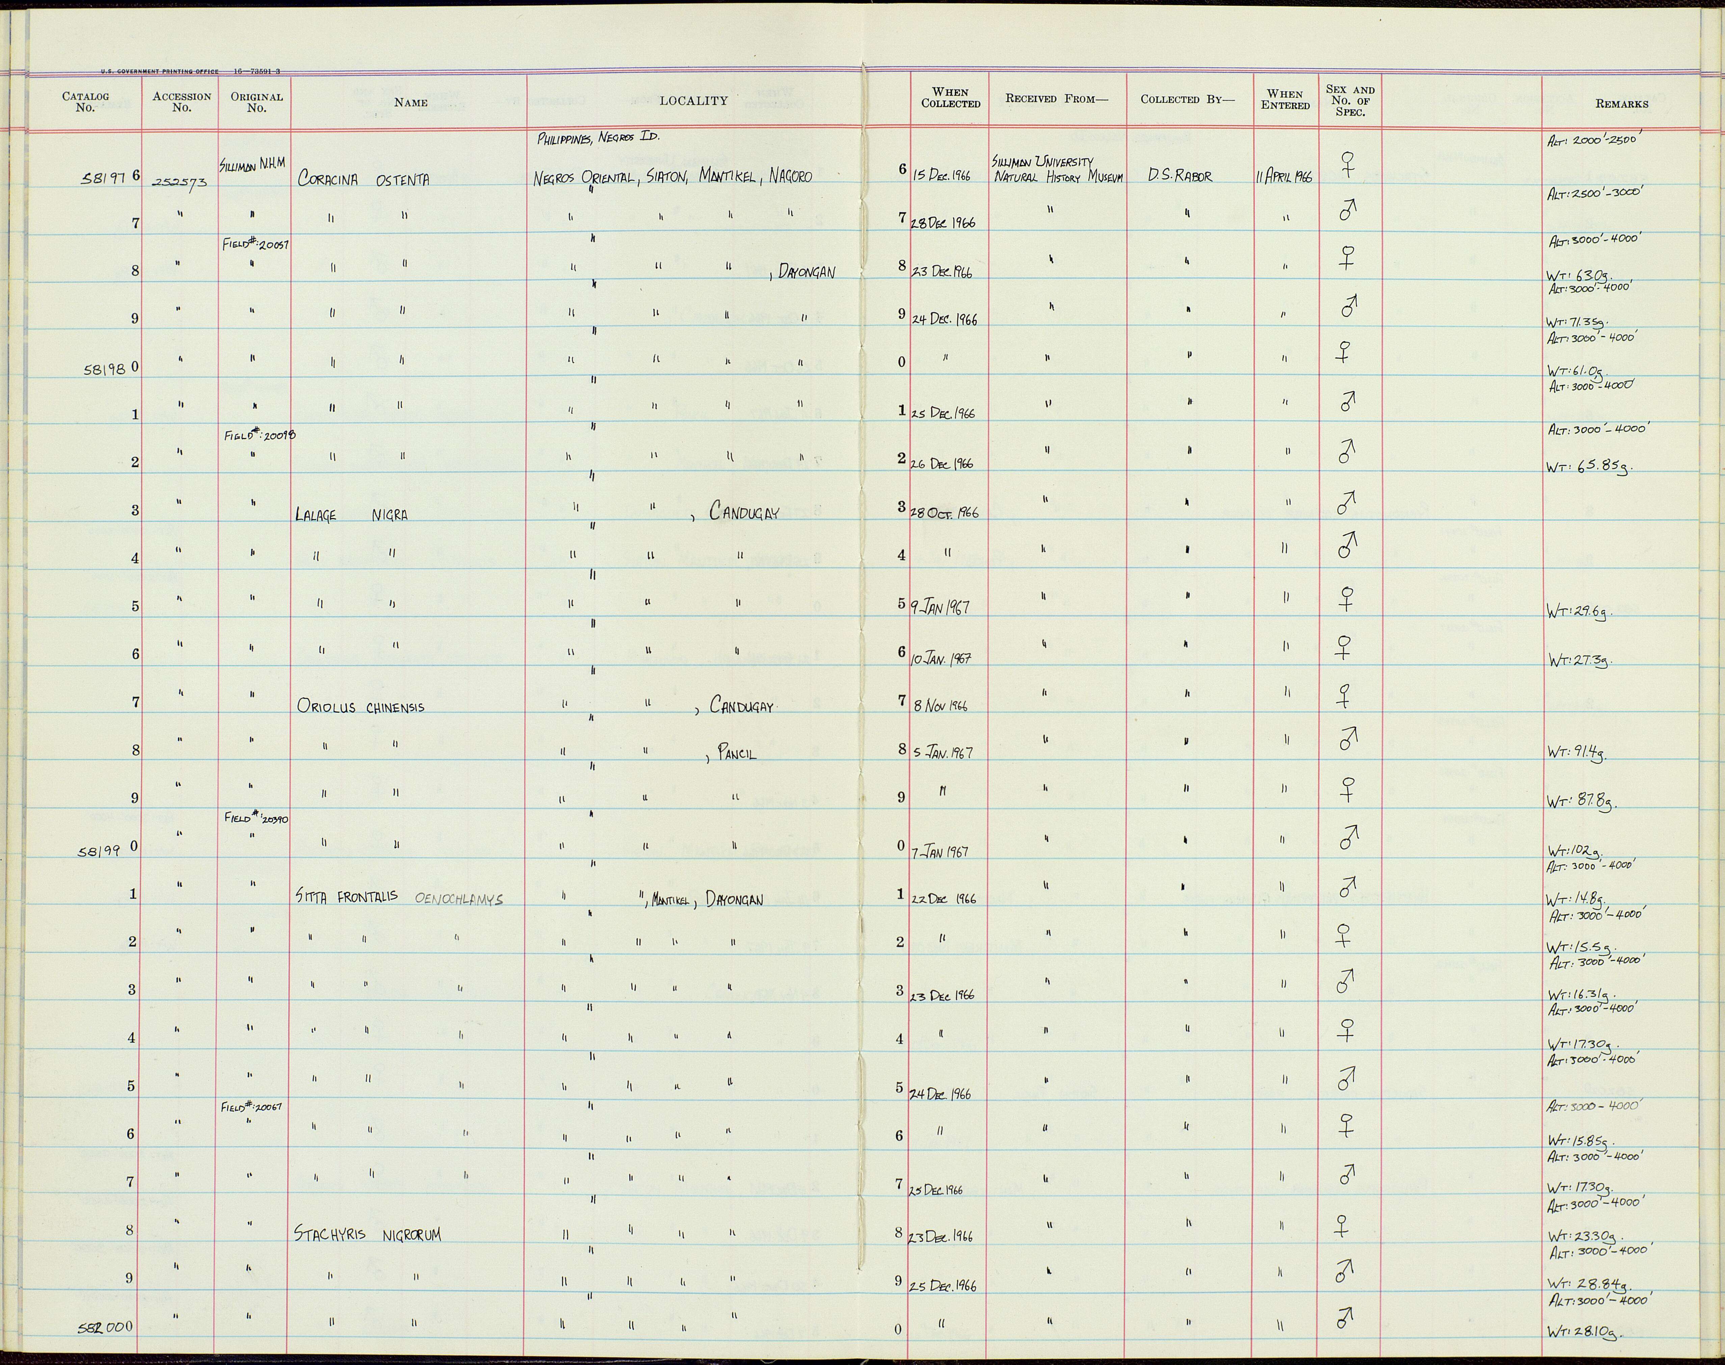Select the "Name" column header
Screen dimensions: 1725x1365
(411, 102)
